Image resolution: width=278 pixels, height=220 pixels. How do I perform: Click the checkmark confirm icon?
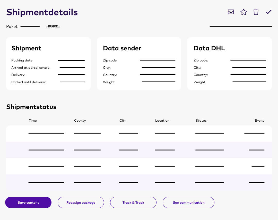pos(268,12)
